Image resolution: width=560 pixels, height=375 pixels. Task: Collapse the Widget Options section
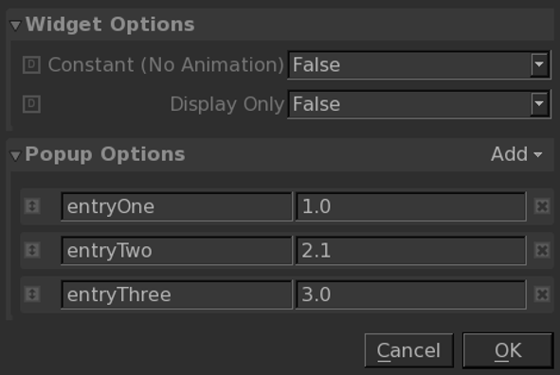15,26
